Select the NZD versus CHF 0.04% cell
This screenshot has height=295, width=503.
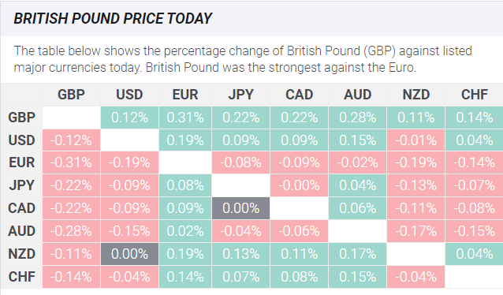[x=474, y=254]
